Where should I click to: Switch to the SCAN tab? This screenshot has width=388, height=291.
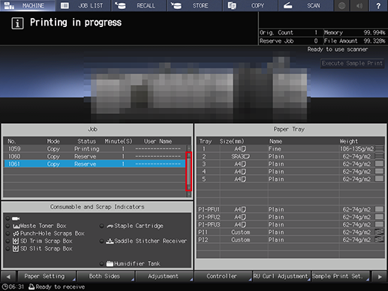coord(305,5)
